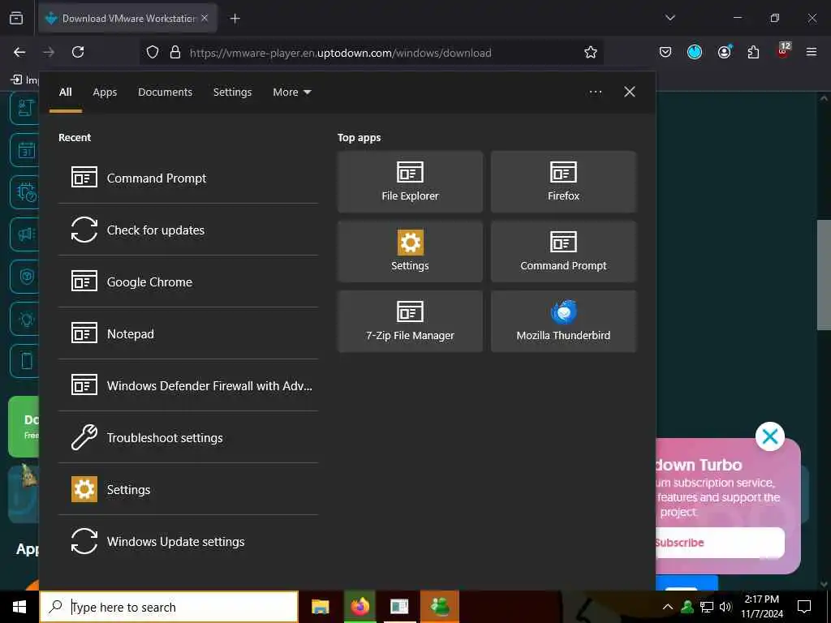
Task: Open File Explorer tile in Top apps
Action: (410, 182)
